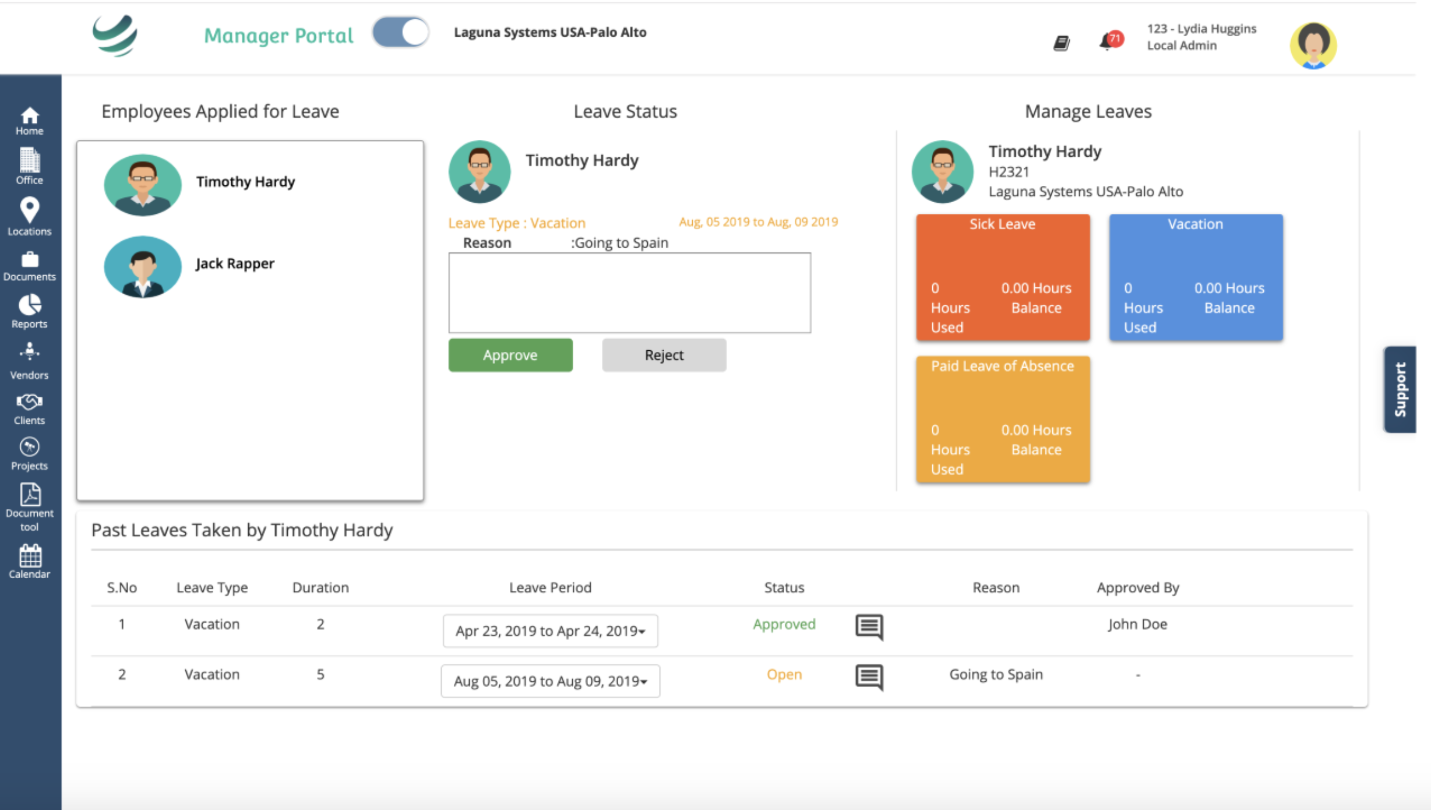Click the leave comment text box
Viewport: 1431px width, 810px height.
click(629, 293)
